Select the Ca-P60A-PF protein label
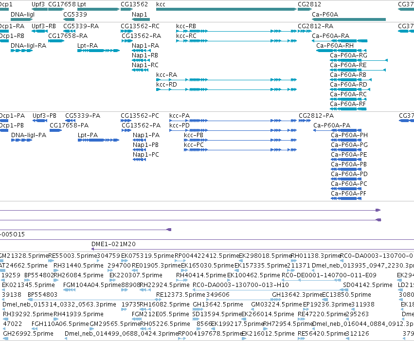Image resolution: width=414 pixels, height=341 pixels. pyautogui.click(x=348, y=194)
